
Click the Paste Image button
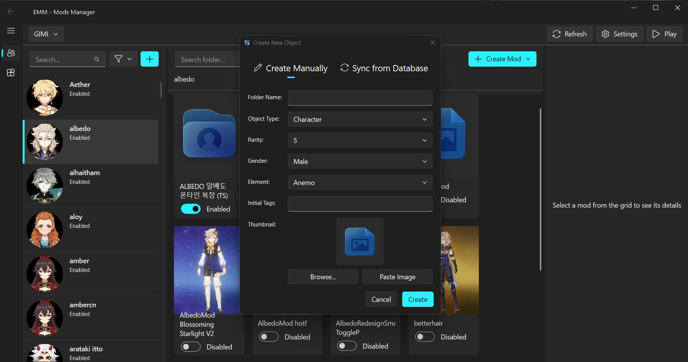coord(397,277)
